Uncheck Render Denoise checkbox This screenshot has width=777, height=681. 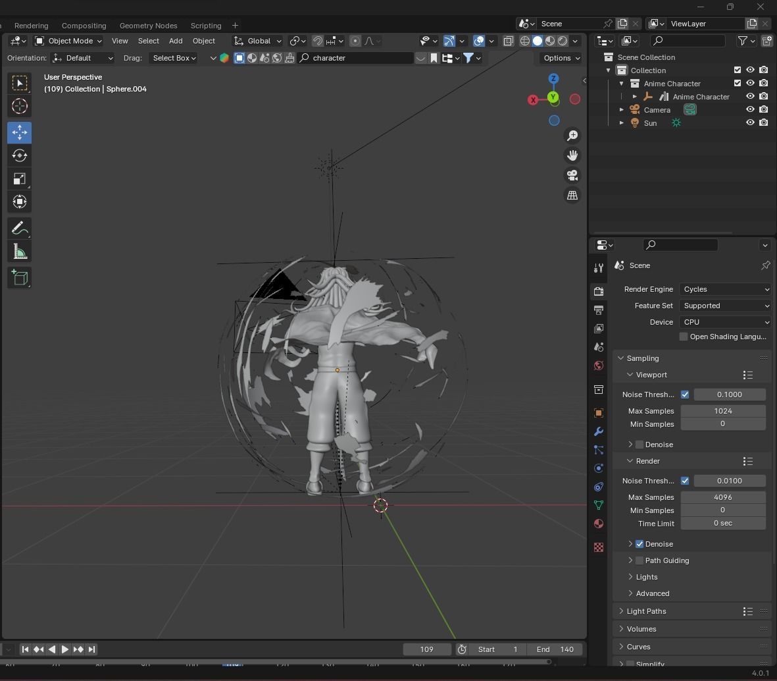639,543
